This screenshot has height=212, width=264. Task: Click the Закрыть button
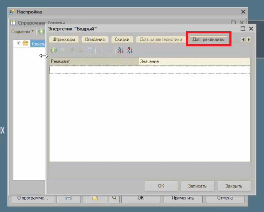(x=234, y=186)
